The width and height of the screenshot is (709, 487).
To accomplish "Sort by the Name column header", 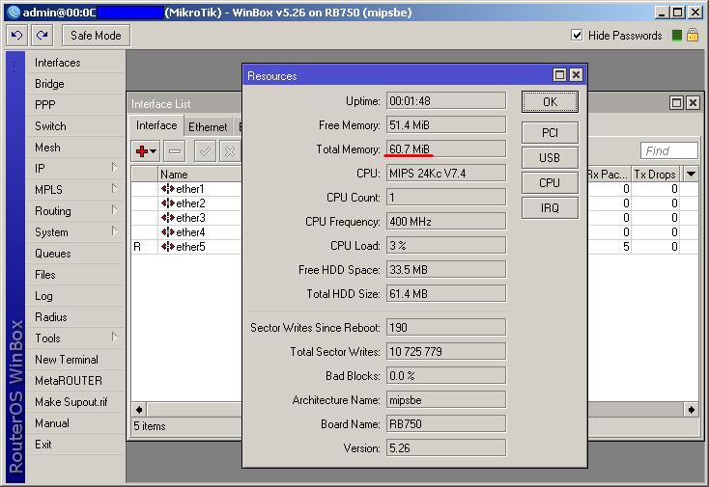I will [199, 174].
